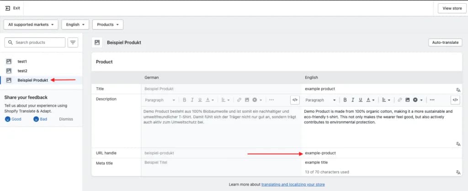
Task: Open text color picker in the German editor
Action: [210, 100]
